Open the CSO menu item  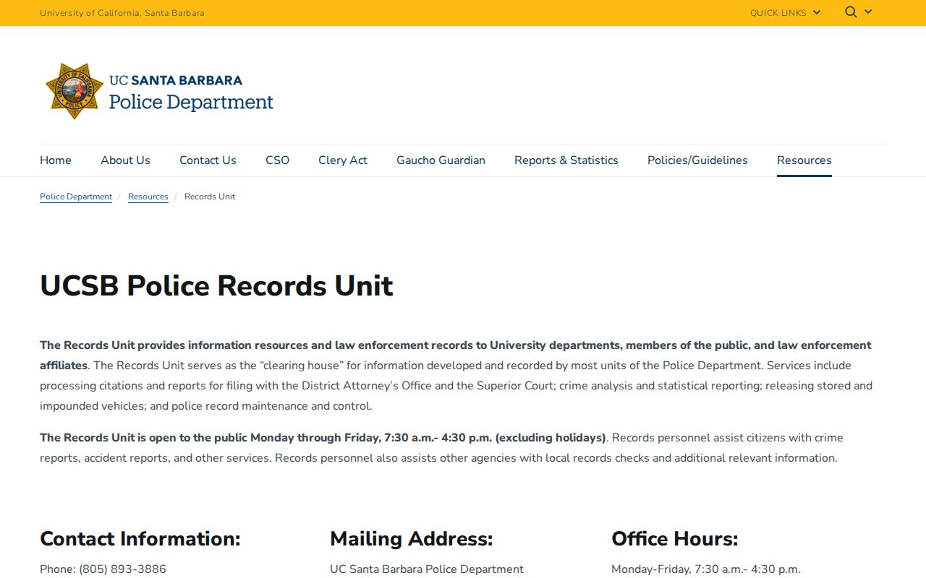tap(277, 160)
